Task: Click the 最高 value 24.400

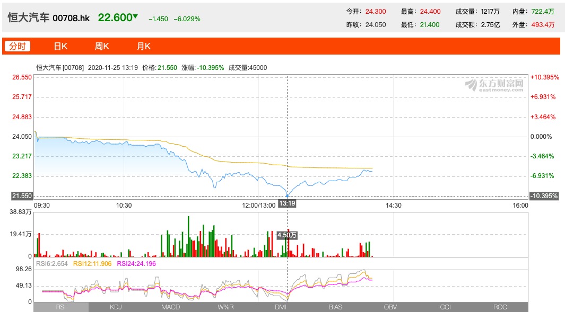Action: (430, 12)
